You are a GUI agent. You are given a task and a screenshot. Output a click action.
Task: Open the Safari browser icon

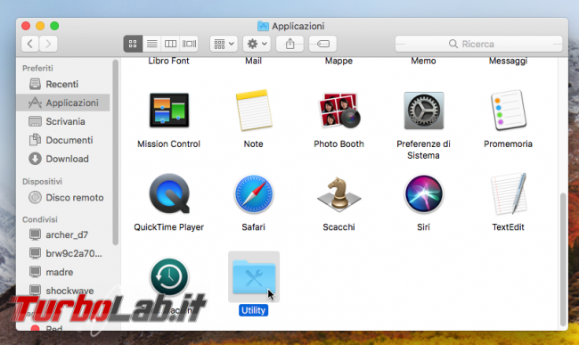click(x=254, y=194)
